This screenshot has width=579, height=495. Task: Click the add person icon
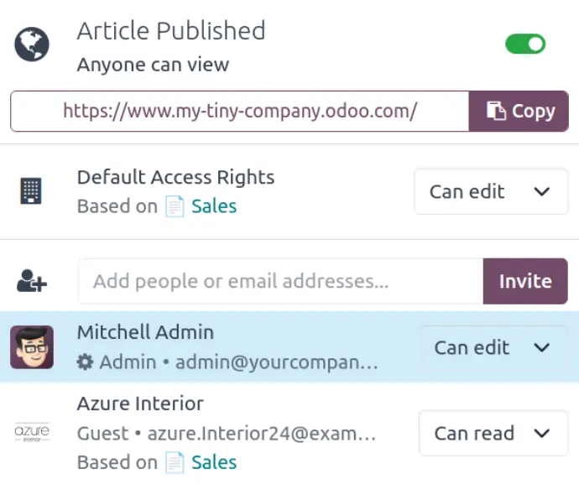(32, 281)
